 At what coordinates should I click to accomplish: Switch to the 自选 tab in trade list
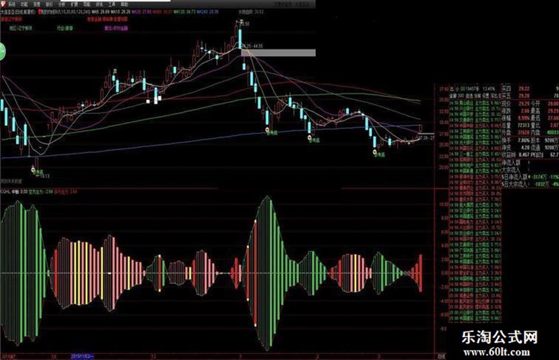point(469,96)
